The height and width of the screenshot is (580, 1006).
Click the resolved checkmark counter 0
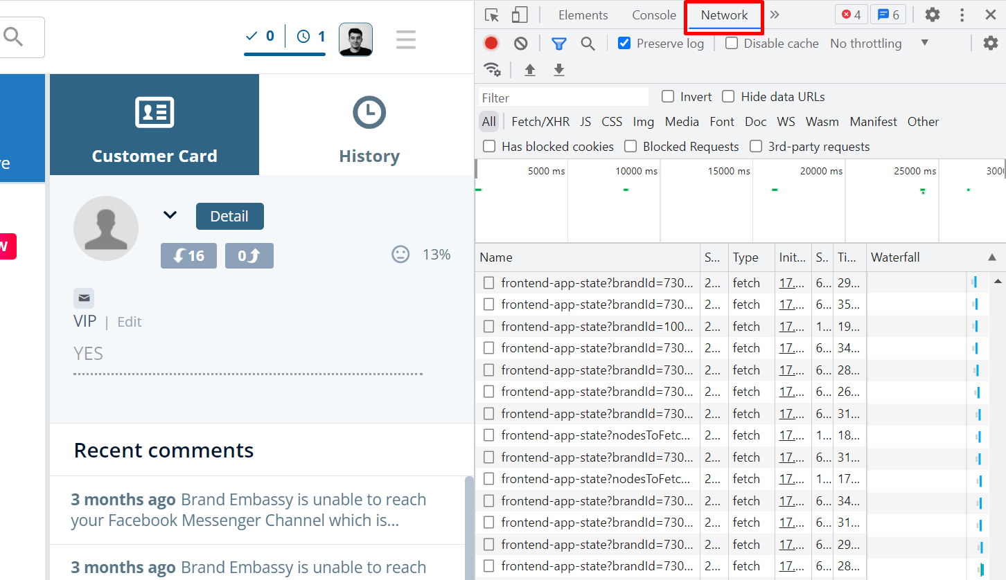(261, 36)
